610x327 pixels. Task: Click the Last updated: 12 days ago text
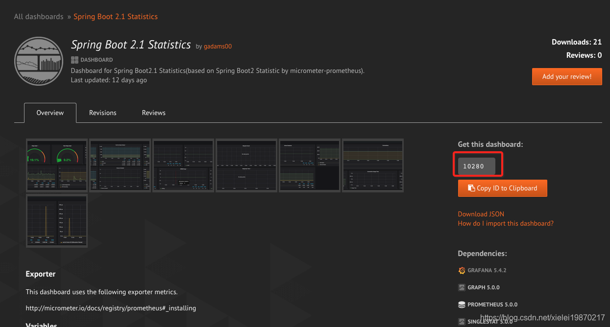[x=109, y=80]
